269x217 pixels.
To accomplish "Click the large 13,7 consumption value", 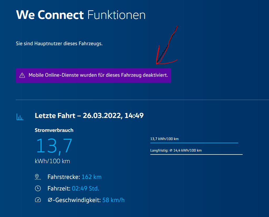I will pos(54,146).
